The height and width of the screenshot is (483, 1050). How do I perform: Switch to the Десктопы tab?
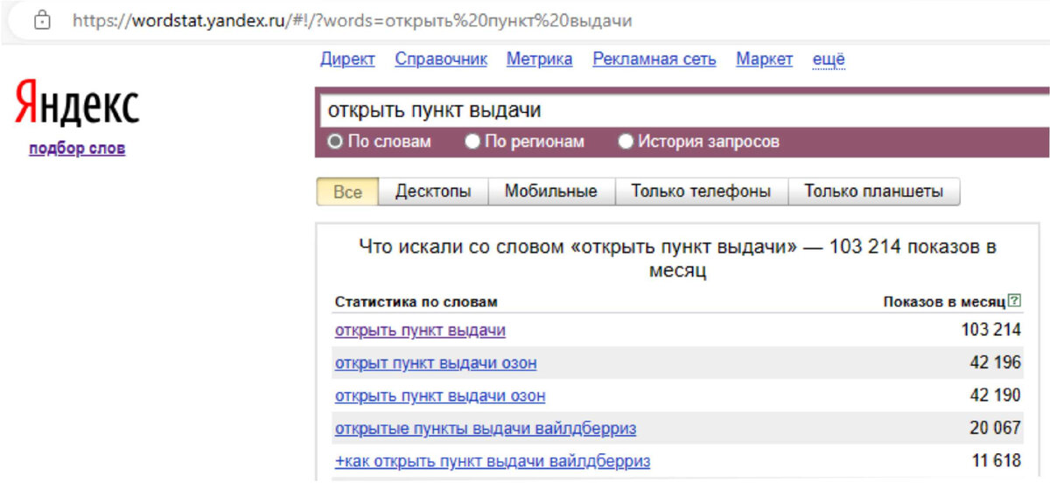[433, 192]
